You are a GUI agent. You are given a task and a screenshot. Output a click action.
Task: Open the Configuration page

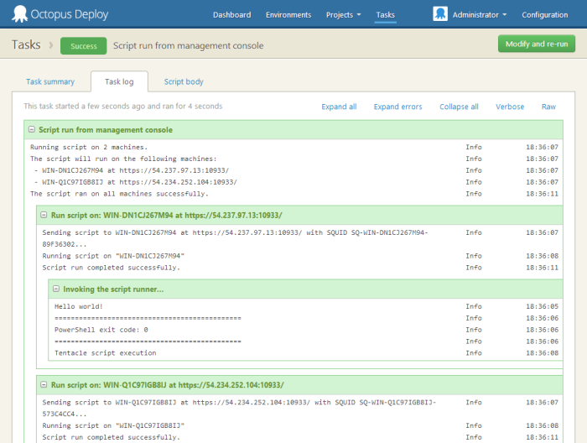pyautogui.click(x=544, y=15)
